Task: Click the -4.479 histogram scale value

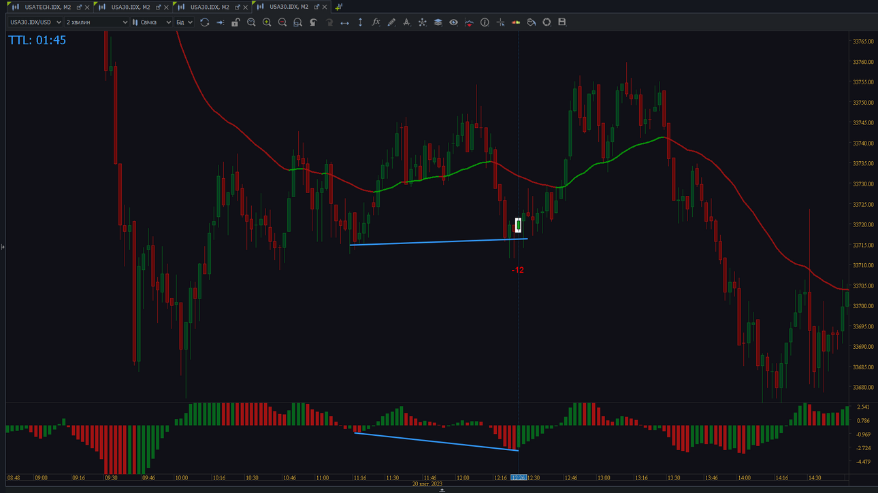Action: [862, 462]
